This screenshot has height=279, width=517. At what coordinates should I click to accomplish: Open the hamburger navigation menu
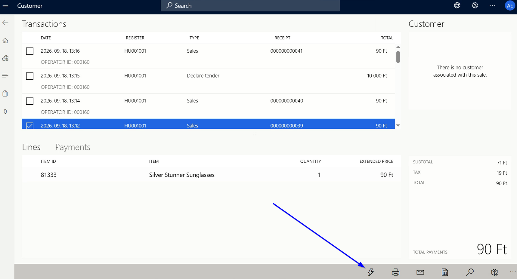[5, 5]
